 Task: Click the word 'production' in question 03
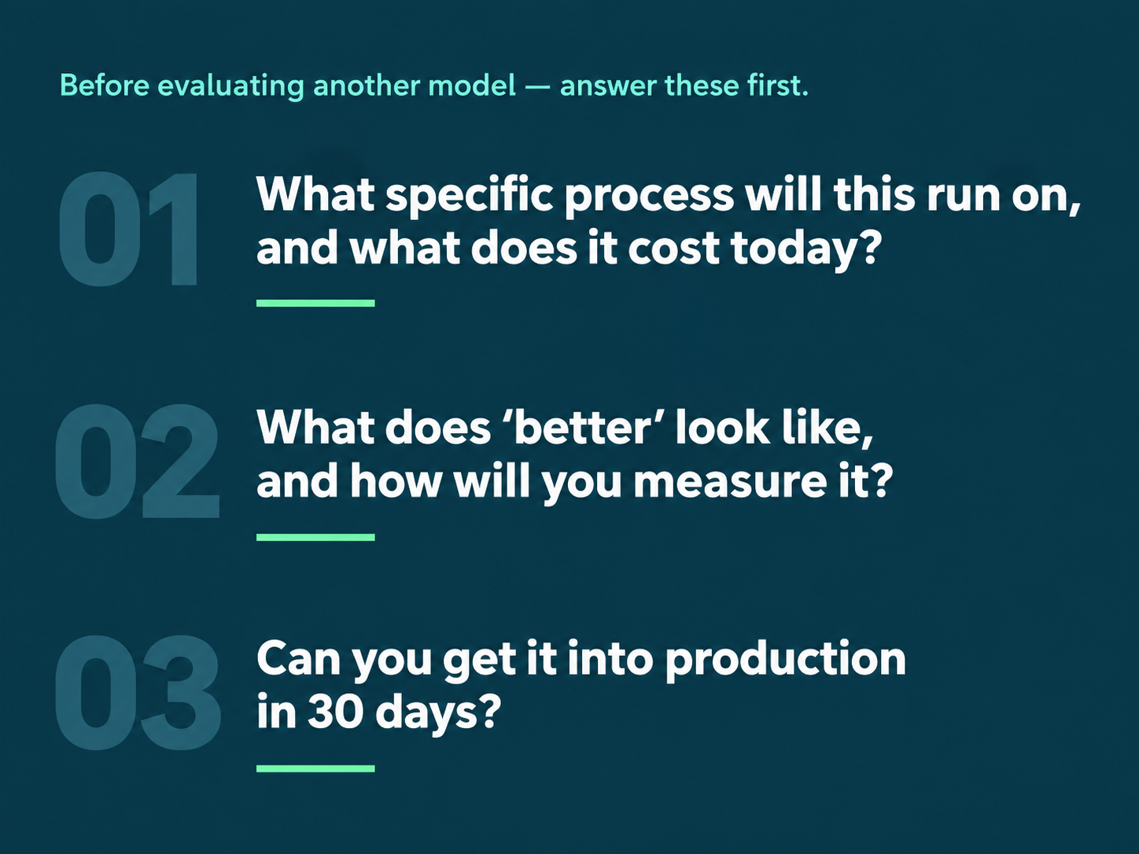pos(786,661)
